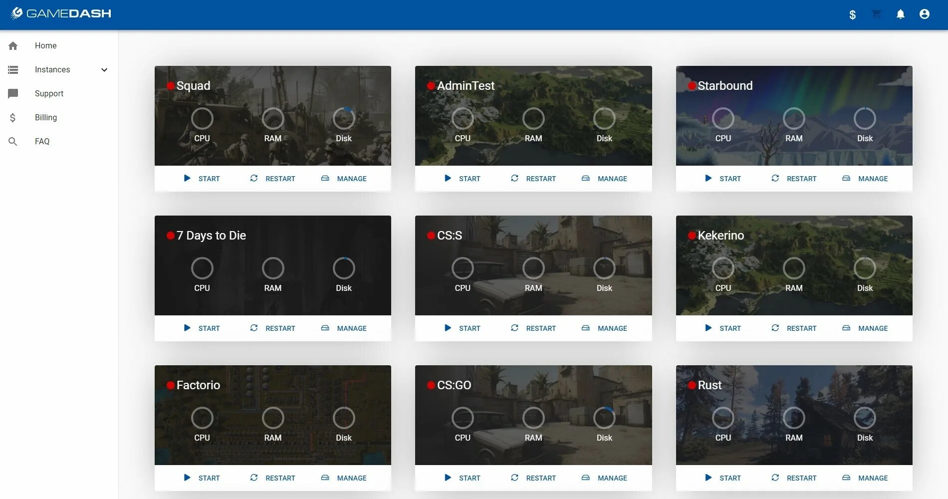Click the Instances list icon in sidebar

[x=13, y=70]
